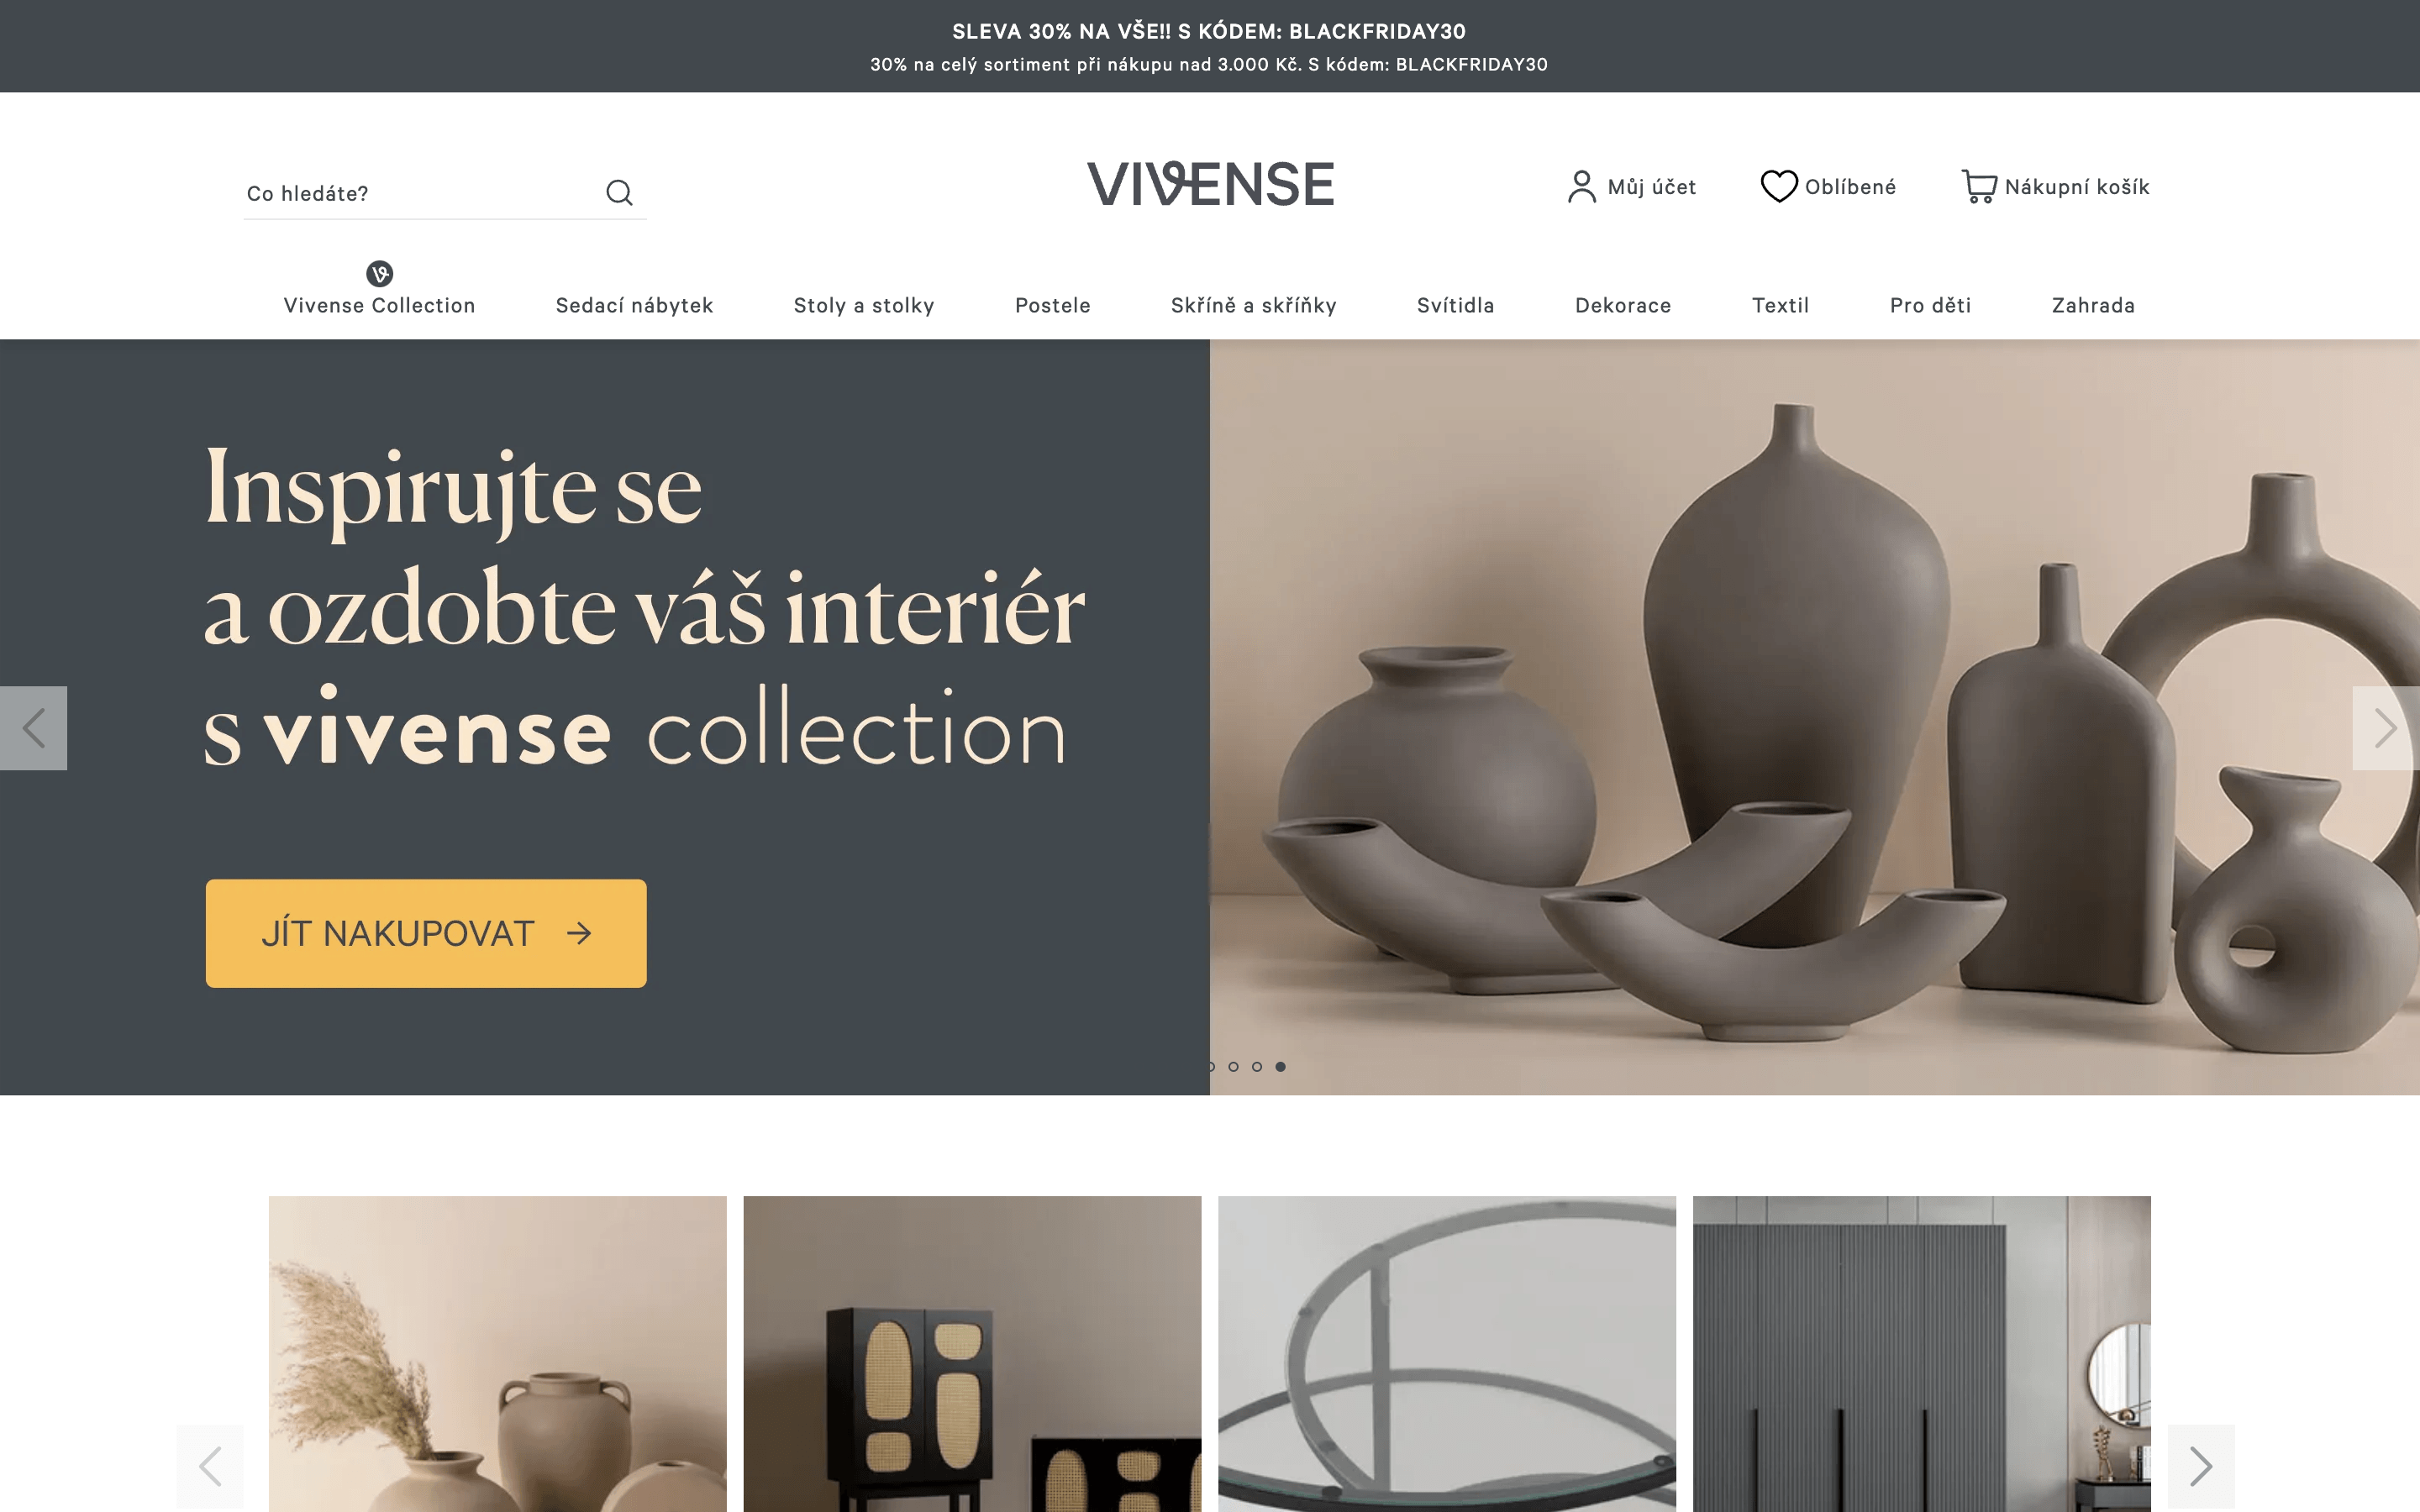Image resolution: width=2420 pixels, height=1512 pixels.
Task: Open shopping cart icon
Action: pos(1978,187)
